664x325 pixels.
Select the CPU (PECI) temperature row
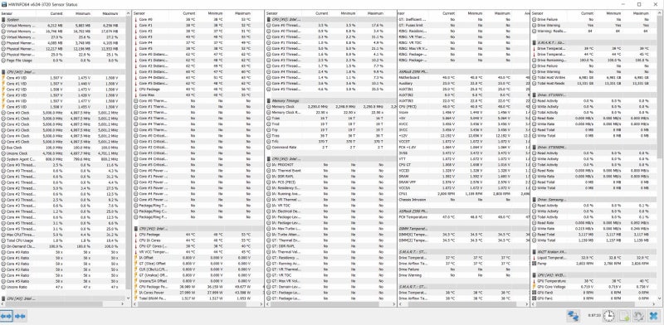click(x=463, y=107)
